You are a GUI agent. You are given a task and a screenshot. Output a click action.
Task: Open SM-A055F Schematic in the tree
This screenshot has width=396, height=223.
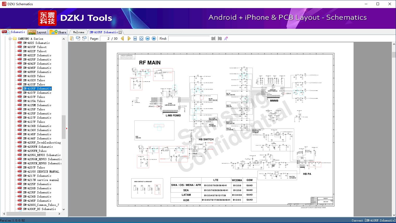pos(37,72)
